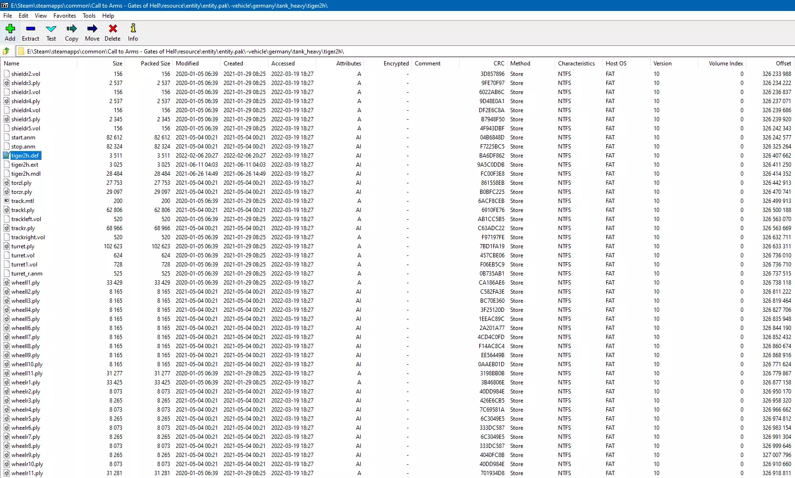Click the shieldr2.vol file icon
The width and height of the screenshot is (795, 478).
pos(7,74)
